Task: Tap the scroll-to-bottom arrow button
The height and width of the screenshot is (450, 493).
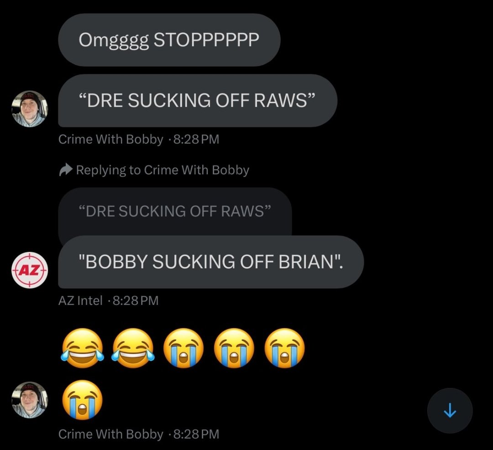Action: 450,410
